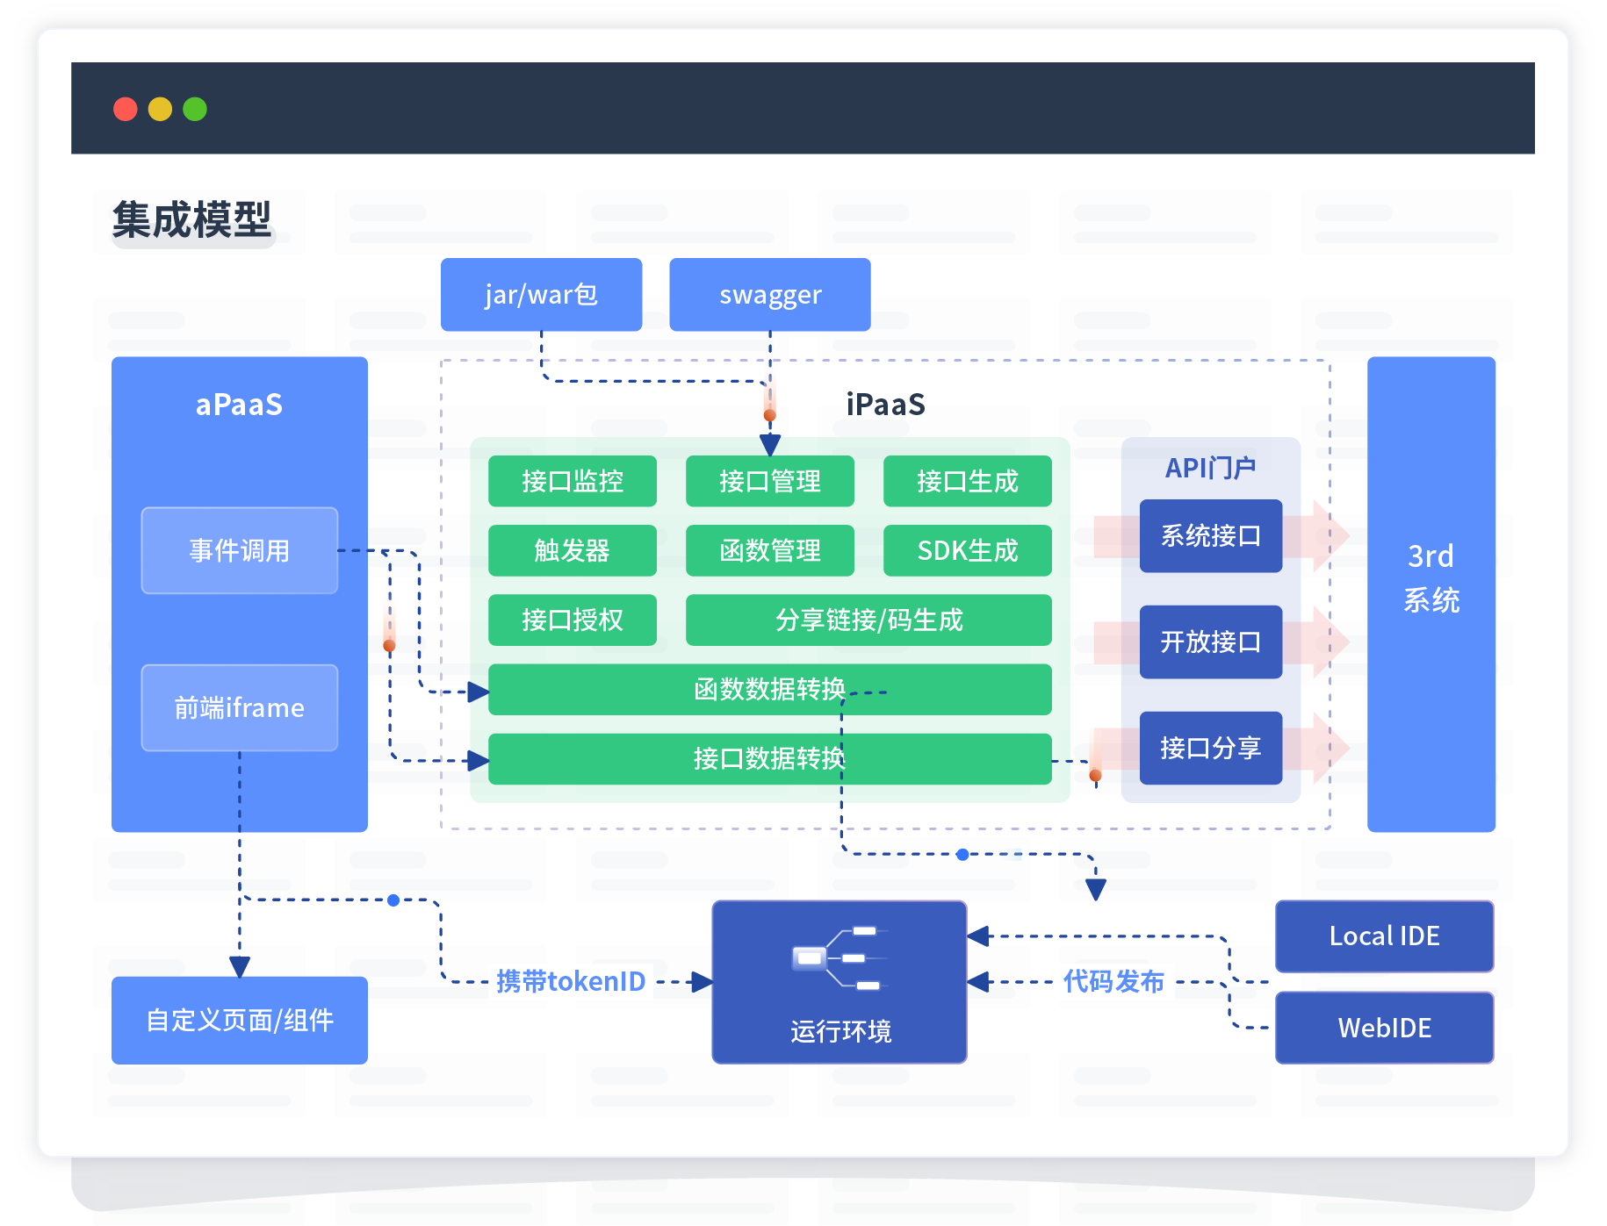1607x1226 pixels.
Task: Open the 接口管理 module
Action: click(769, 481)
